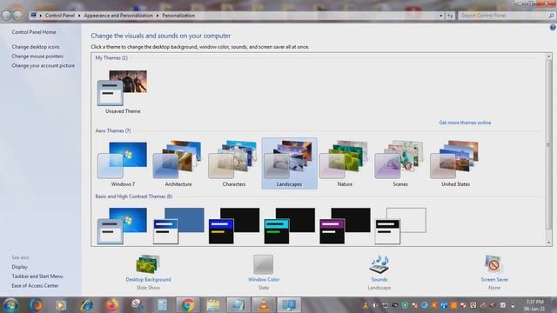Apply the Nature theme
The image size is (557, 313).
345,163
